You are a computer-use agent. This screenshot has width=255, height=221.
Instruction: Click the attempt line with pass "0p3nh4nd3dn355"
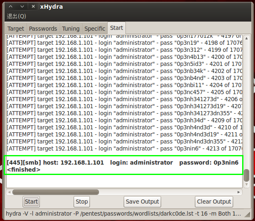pyautogui.click(x=125, y=141)
